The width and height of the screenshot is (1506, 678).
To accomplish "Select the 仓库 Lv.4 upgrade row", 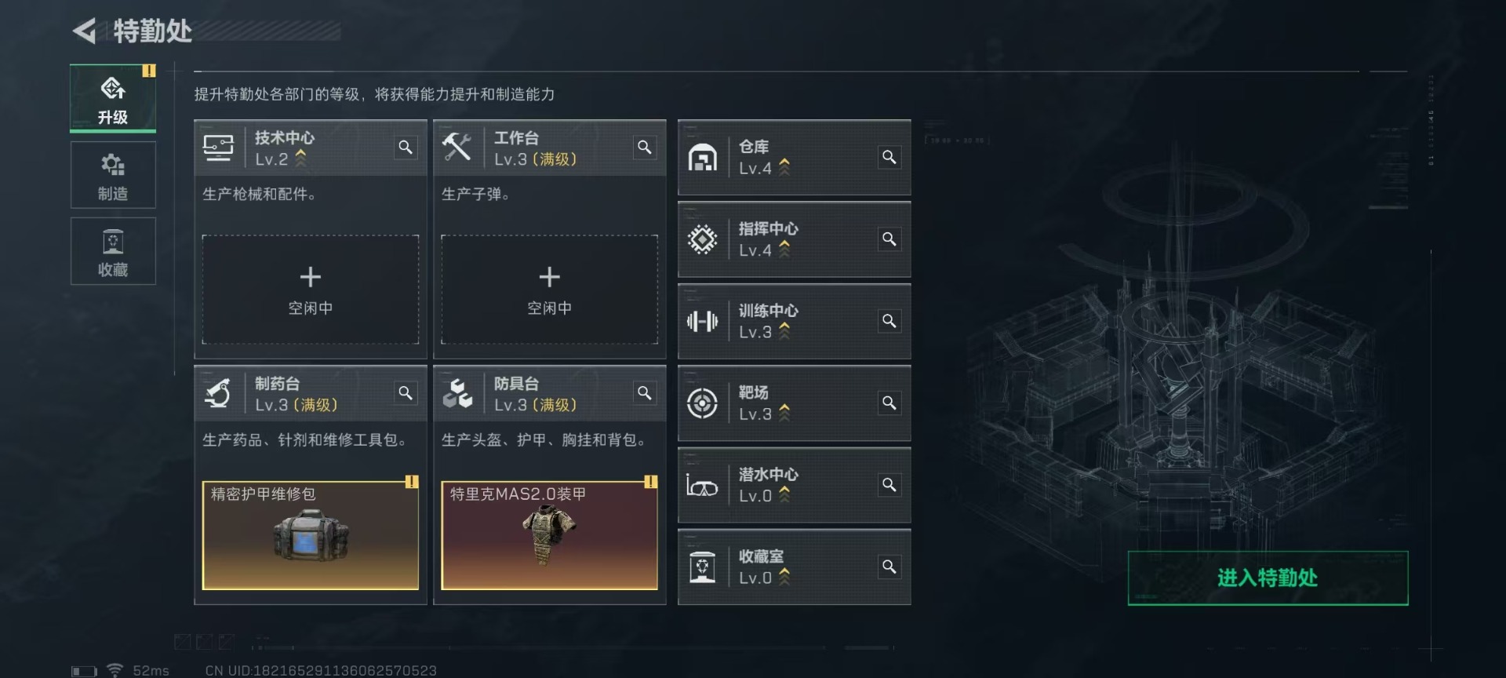I will pyautogui.click(x=794, y=157).
